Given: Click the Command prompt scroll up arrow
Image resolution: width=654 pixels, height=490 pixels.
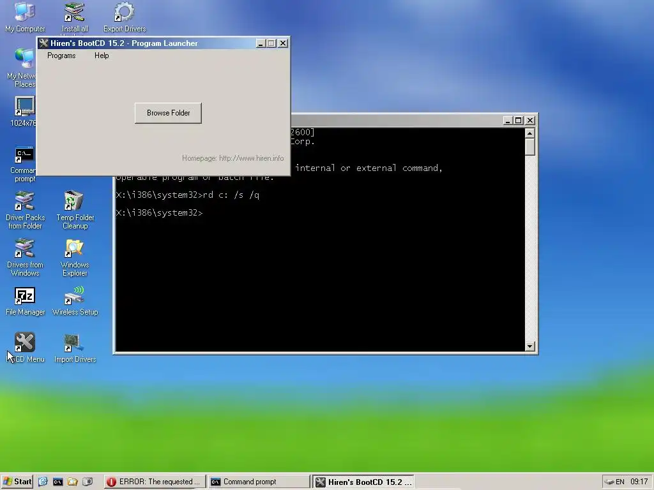Looking at the screenshot, I should point(529,133).
